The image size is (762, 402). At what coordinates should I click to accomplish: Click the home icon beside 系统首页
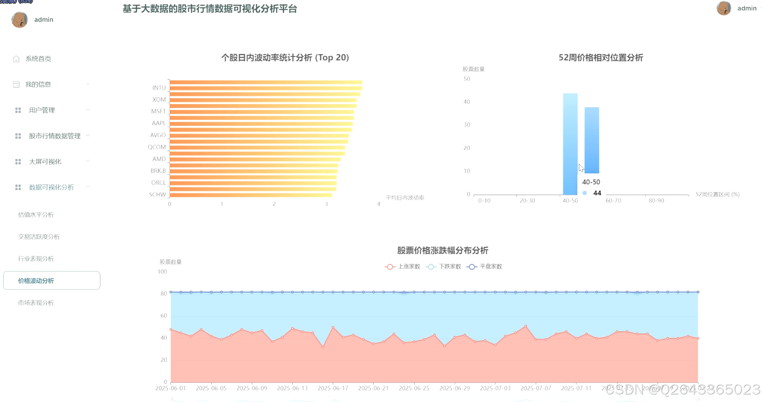16,59
